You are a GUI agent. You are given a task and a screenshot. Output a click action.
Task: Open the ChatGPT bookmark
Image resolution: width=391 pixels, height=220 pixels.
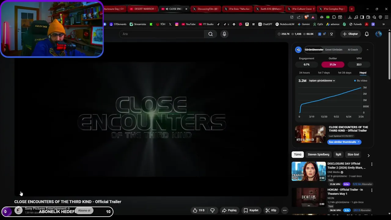265,24
